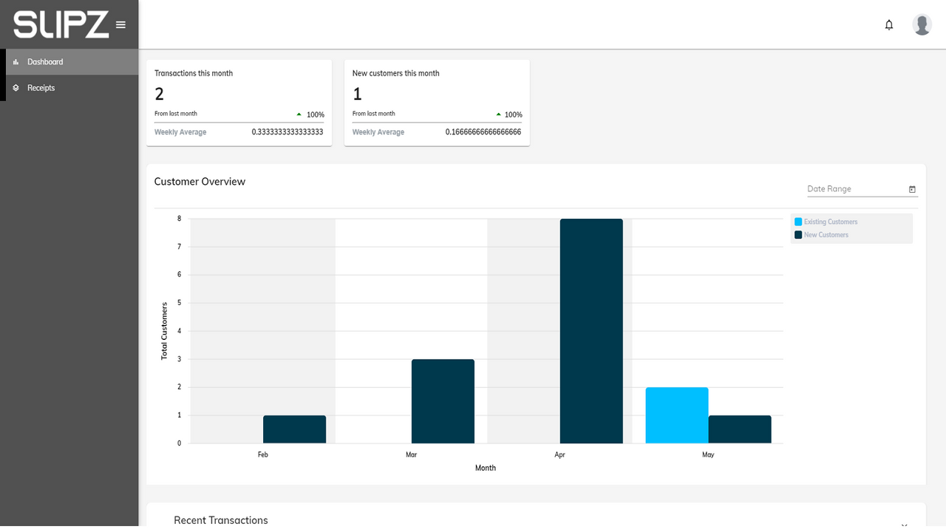Click From last month in Transactions card

[176, 114]
